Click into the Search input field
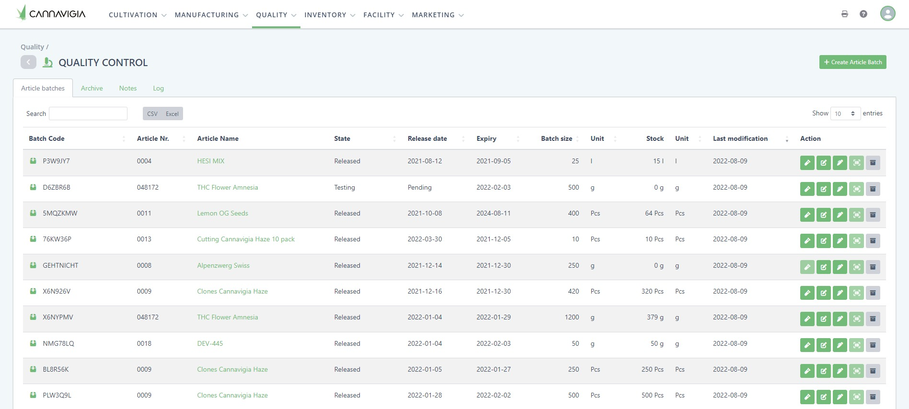Screen dimensions: 909x409 point(88,114)
